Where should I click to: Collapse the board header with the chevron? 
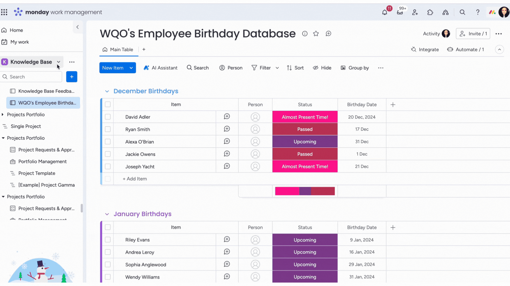[499, 50]
